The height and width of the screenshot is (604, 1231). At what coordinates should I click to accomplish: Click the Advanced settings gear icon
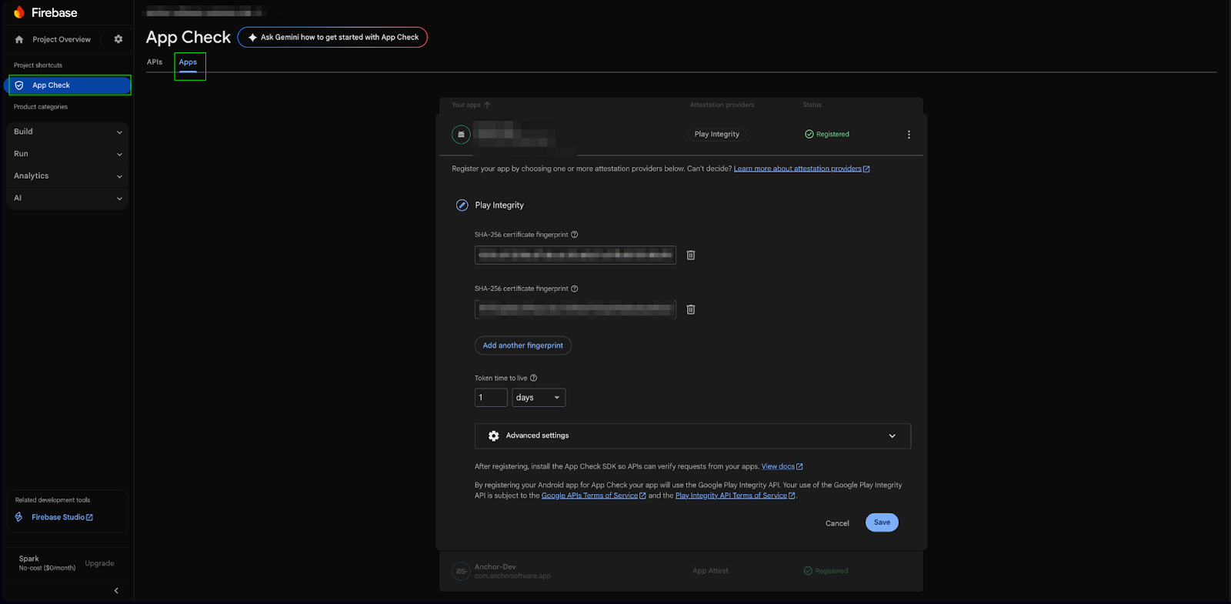coord(494,435)
